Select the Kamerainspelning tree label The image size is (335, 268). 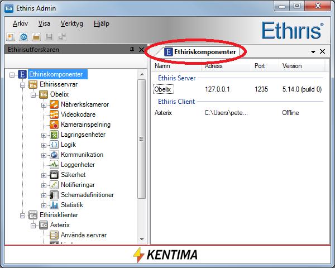tap(85, 125)
